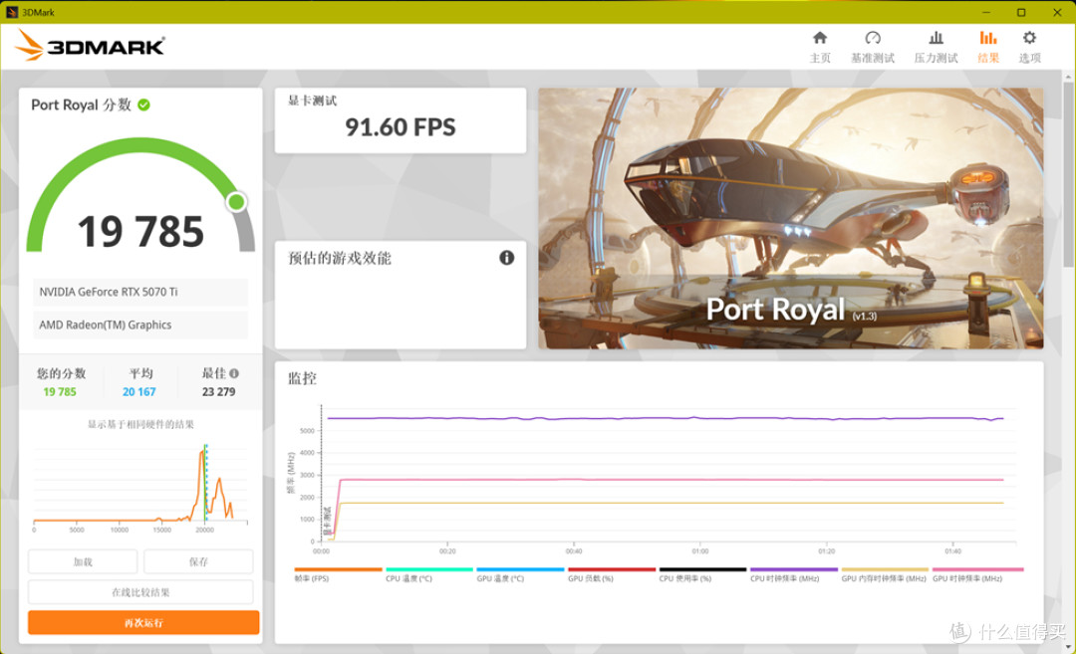The image size is (1076, 654).
Task: Toggle the CPU 时钟频率 (MHz) purple legend
Action: (x=794, y=574)
